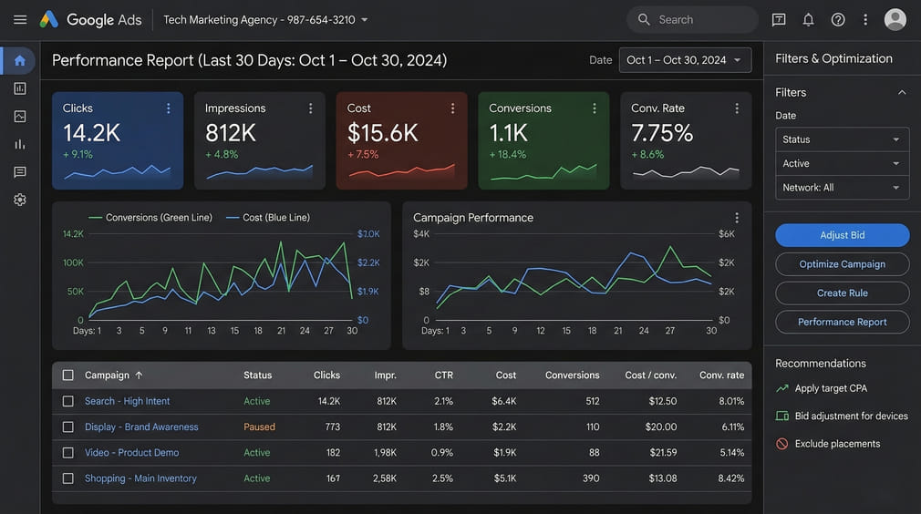Screen dimensions: 921x514
Task: Open the Tech Marketing Agency account switcher
Action: pos(265,19)
